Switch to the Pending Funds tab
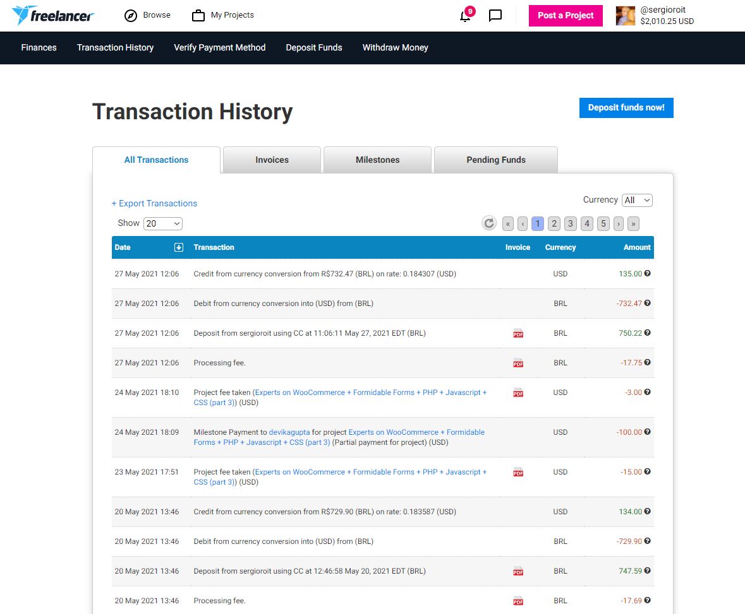745x614 pixels. 495,160
